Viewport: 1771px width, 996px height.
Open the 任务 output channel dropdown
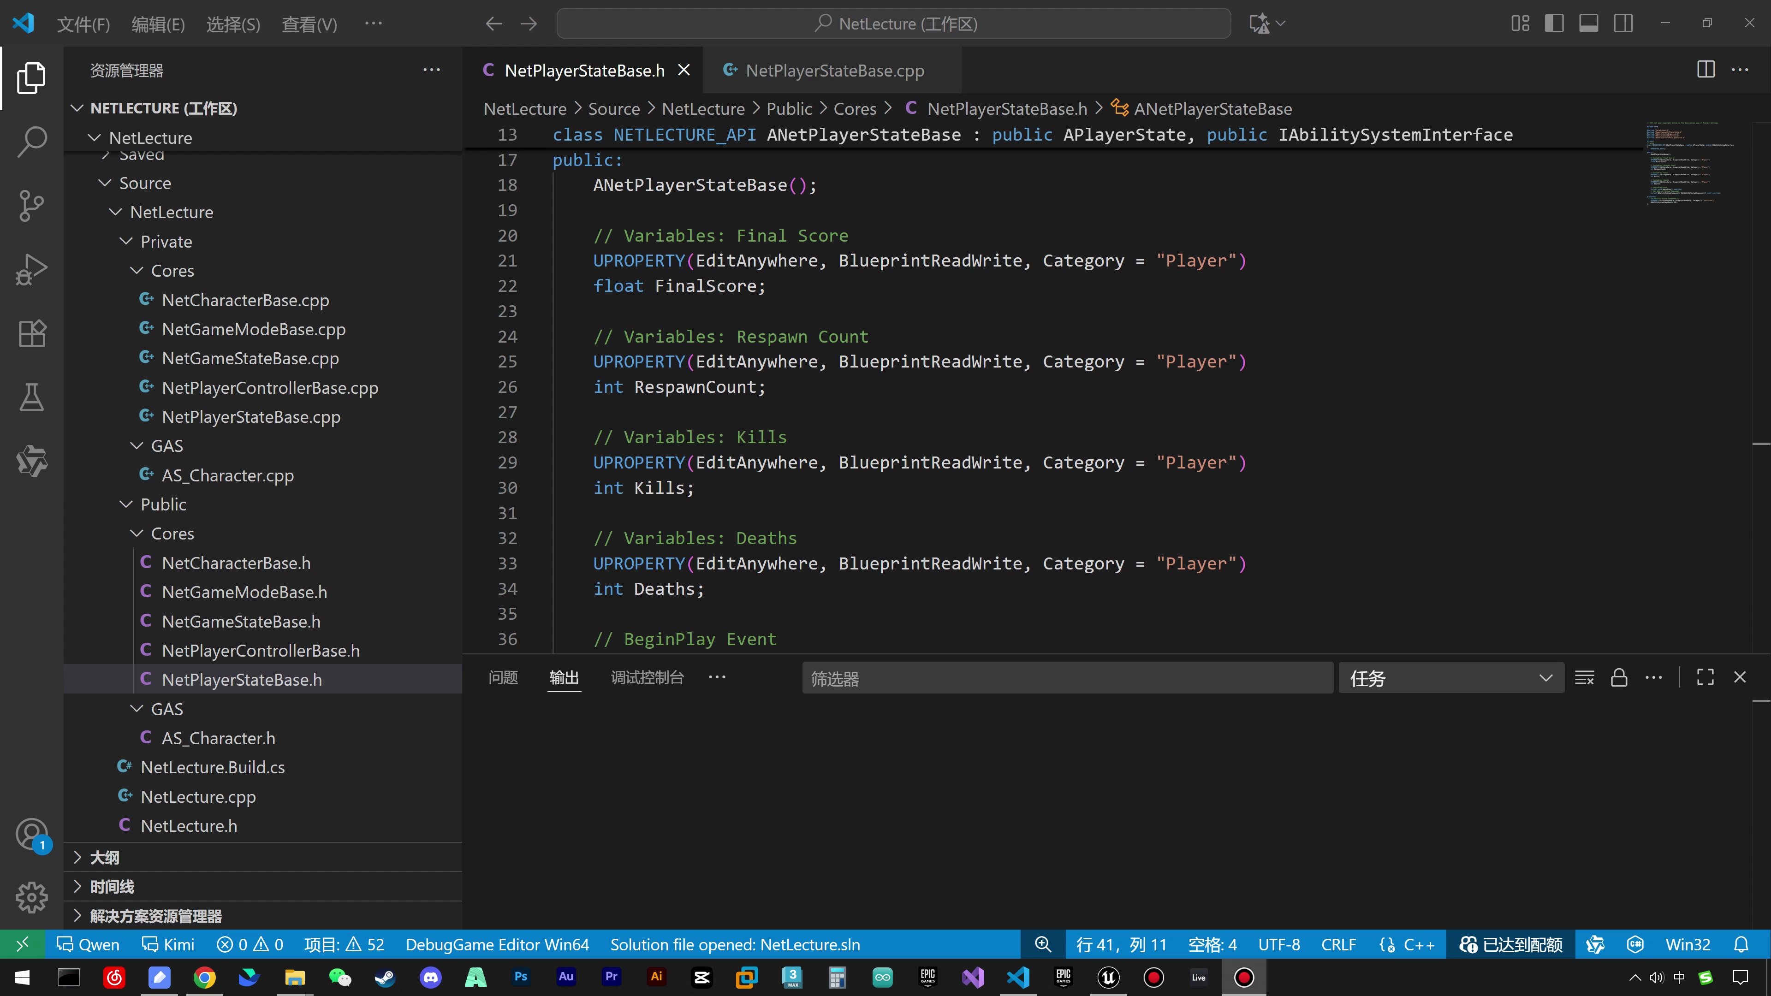[1450, 678]
